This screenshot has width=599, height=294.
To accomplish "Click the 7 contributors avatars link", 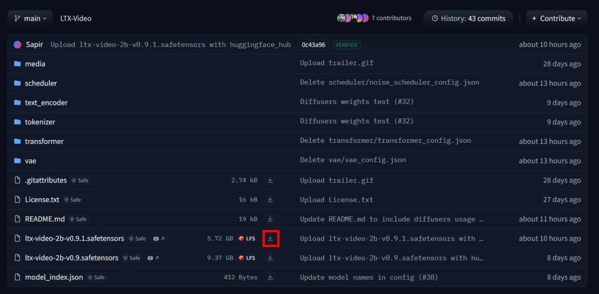I will pos(374,18).
